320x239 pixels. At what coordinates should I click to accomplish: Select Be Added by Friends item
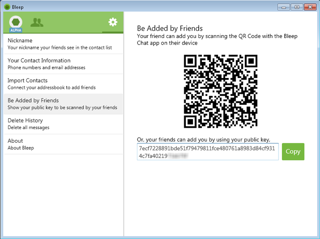click(64, 104)
